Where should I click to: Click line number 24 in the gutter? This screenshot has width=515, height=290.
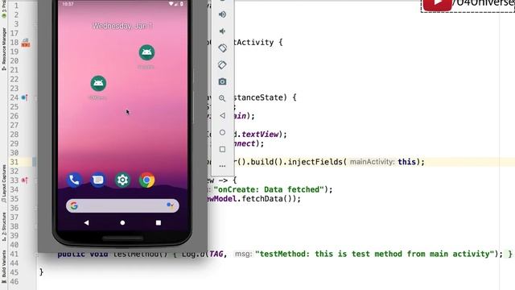click(x=14, y=97)
